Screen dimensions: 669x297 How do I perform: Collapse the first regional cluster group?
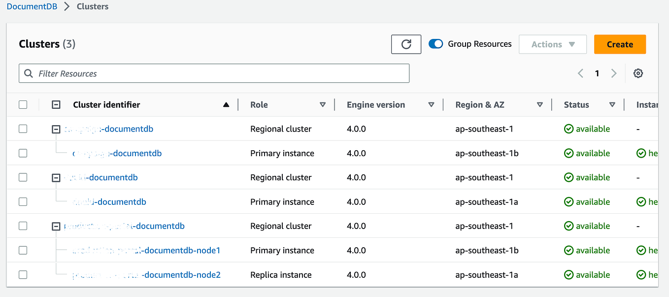pos(56,129)
